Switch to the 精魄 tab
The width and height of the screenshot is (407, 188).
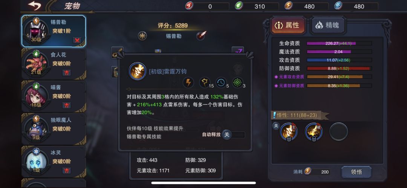click(x=328, y=25)
